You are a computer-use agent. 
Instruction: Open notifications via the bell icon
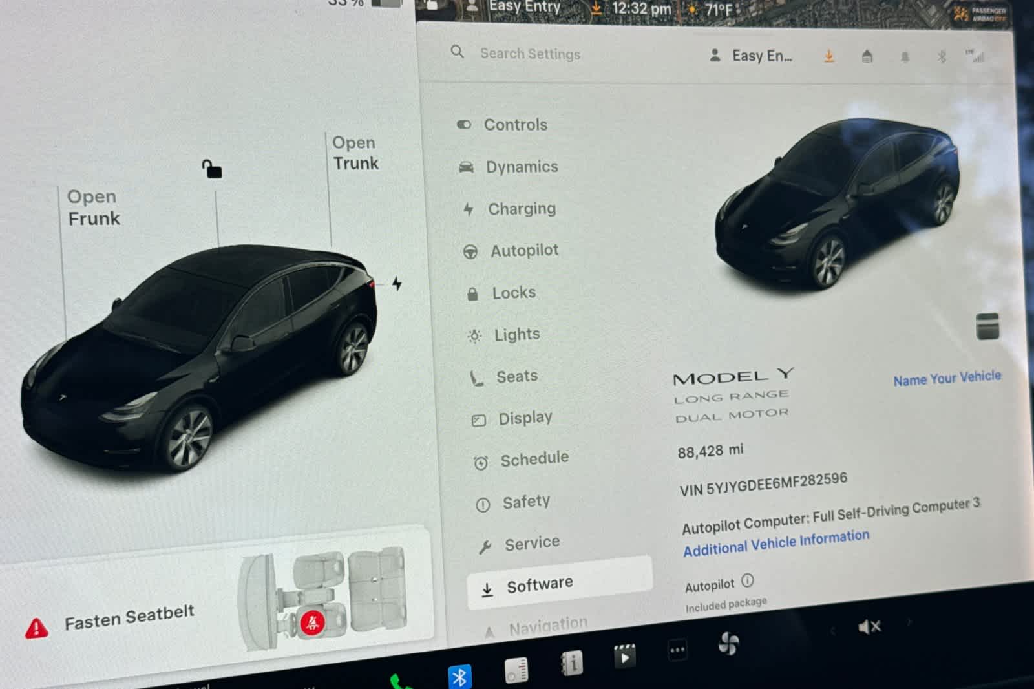pos(905,57)
